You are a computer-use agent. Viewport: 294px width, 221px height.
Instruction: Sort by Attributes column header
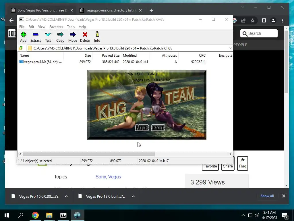tap(164, 56)
